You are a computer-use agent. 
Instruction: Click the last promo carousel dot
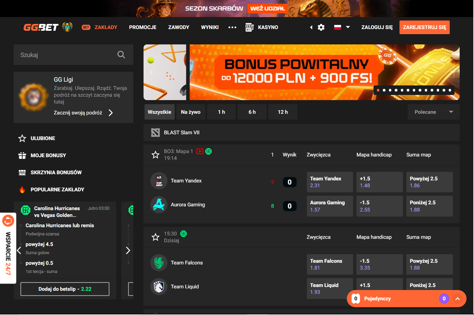point(450,90)
